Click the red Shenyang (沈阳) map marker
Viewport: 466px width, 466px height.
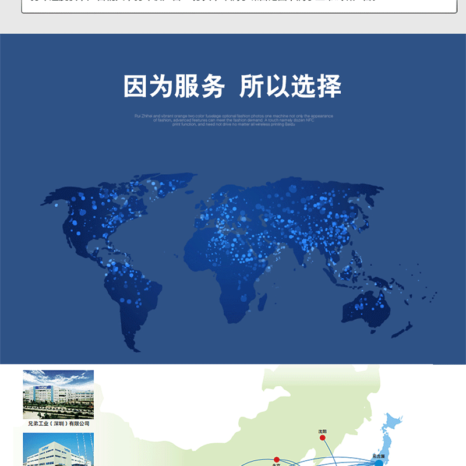coord(322,437)
